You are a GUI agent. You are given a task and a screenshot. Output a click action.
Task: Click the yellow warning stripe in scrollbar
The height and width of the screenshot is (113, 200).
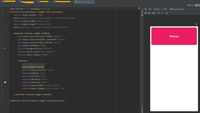(139, 67)
